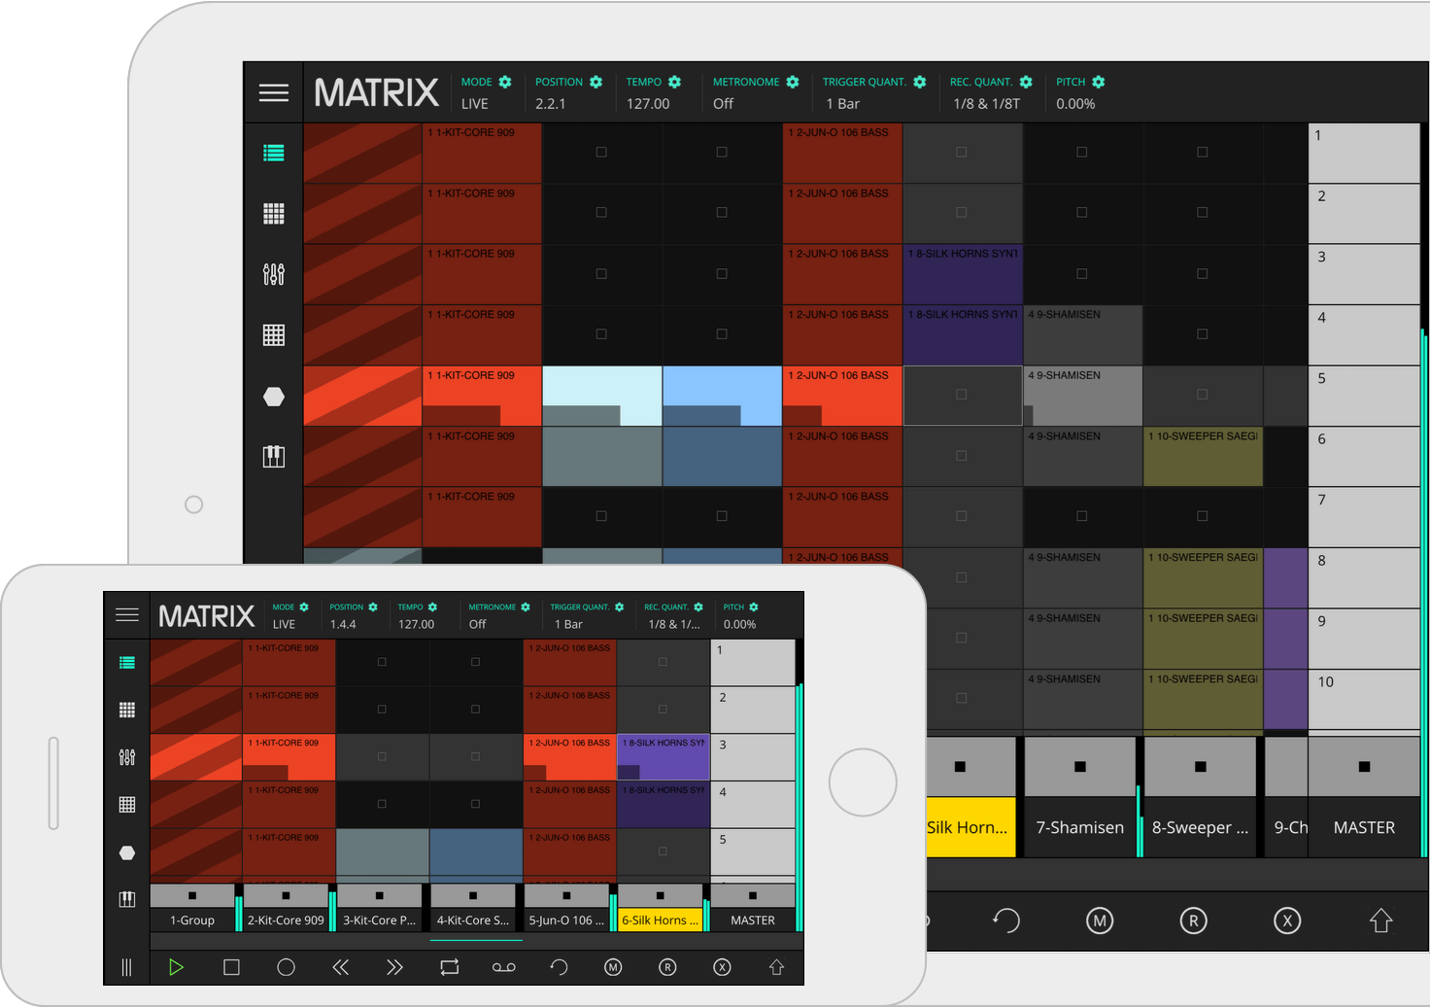The image size is (1430, 1007).
Task: Click phone's teal track scroll indicator bar
Action: tap(476, 940)
